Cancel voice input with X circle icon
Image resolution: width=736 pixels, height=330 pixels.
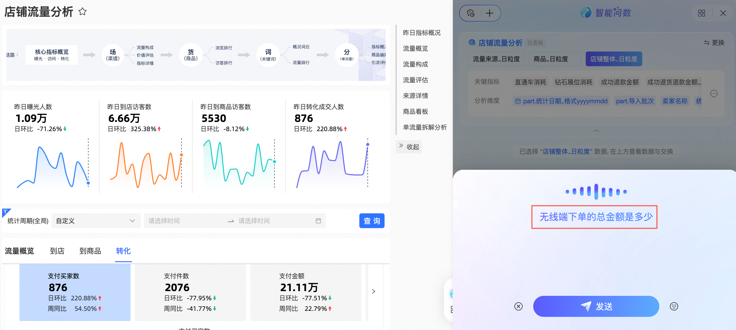click(518, 306)
